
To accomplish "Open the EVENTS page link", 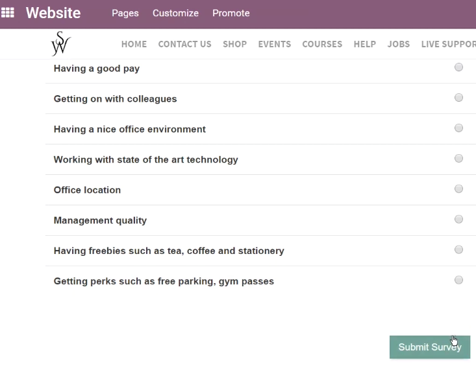I will [275, 44].
